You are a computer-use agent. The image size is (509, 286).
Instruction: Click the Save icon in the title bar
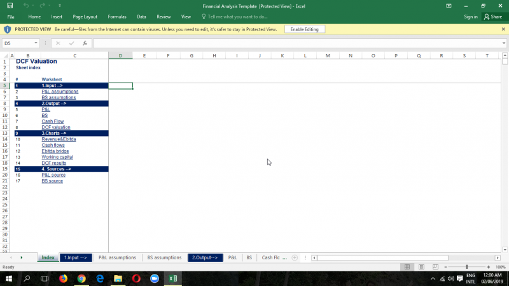click(x=10, y=5)
